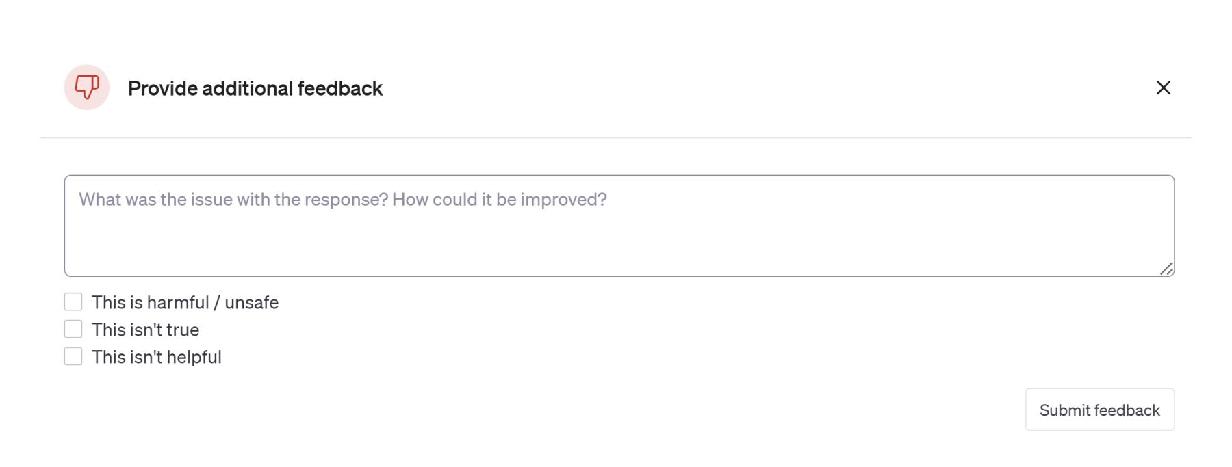Viewport: 1232px width, 467px height.
Task: Click placeholder "What was the issue with the response?"
Action: pos(233,199)
